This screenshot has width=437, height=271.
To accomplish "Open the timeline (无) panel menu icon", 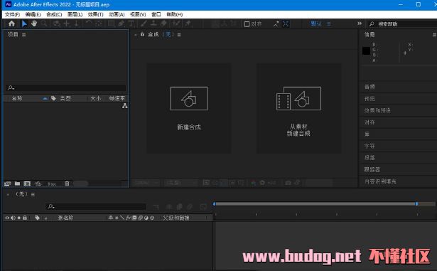I will [33, 194].
